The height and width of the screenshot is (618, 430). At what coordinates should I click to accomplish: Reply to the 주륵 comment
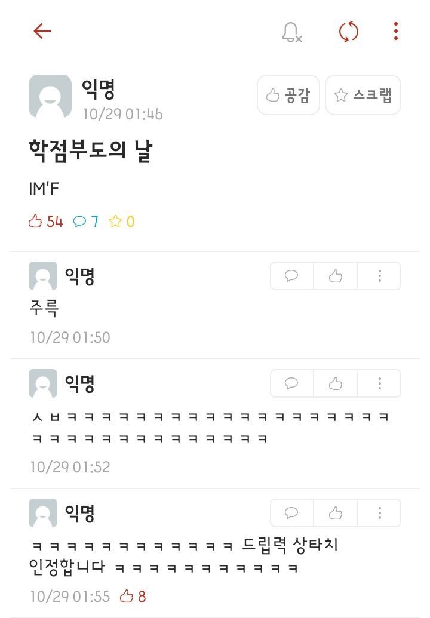291,275
